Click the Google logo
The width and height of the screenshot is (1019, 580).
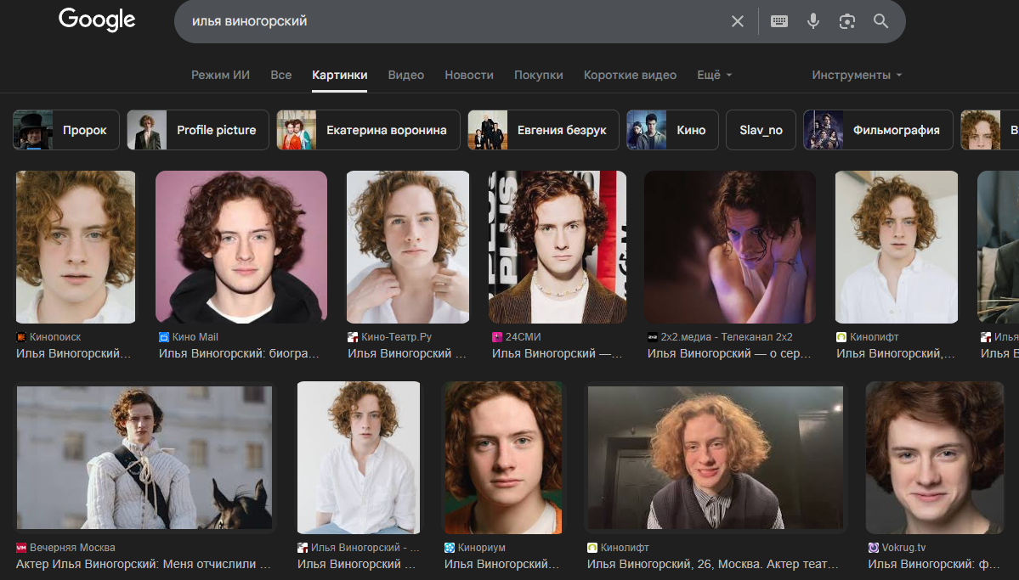click(x=97, y=20)
